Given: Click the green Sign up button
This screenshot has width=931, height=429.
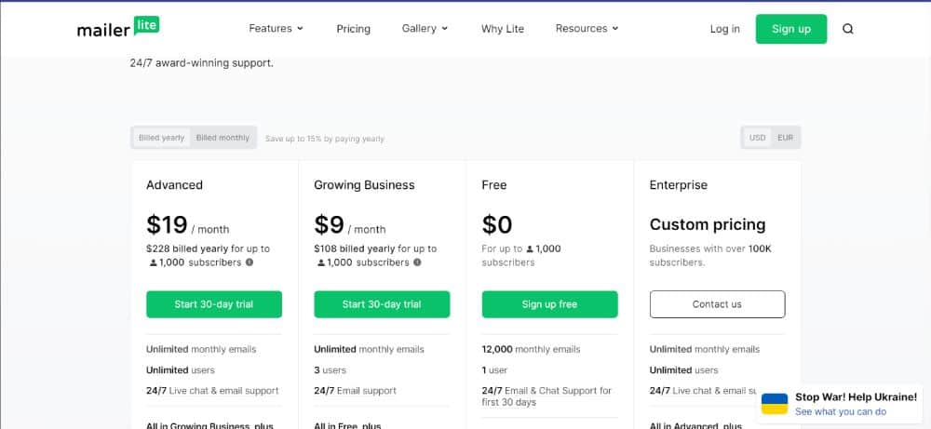Looking at the screenshot, I should pyautogui.click(x=790, y=29).
